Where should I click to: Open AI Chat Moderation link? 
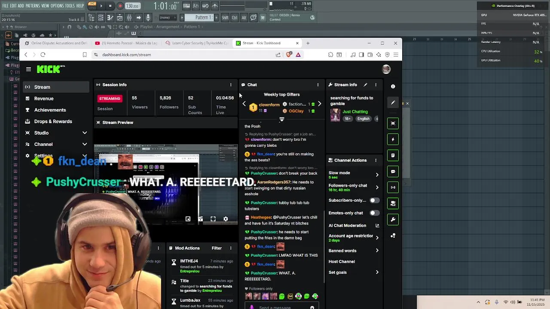coord(354,225)
